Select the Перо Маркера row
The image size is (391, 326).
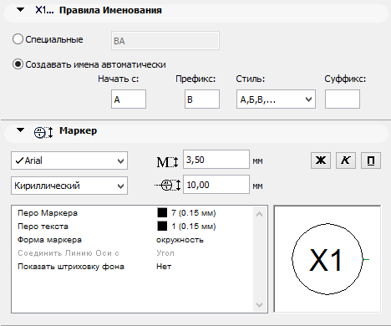click(x=133, y=213)
